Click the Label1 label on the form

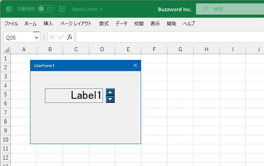74,96
